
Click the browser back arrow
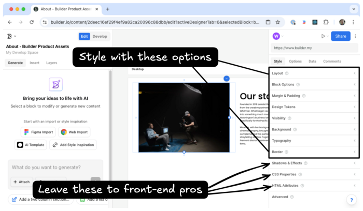(10, 22)
